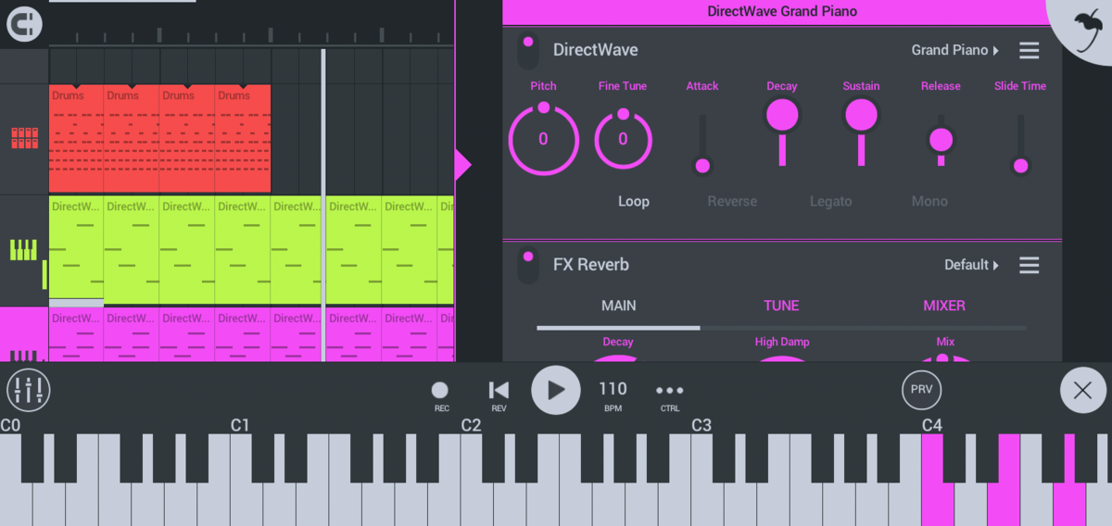1112x526 pixels.
Task: Select the first green DirectW clip
Action: 76,247
